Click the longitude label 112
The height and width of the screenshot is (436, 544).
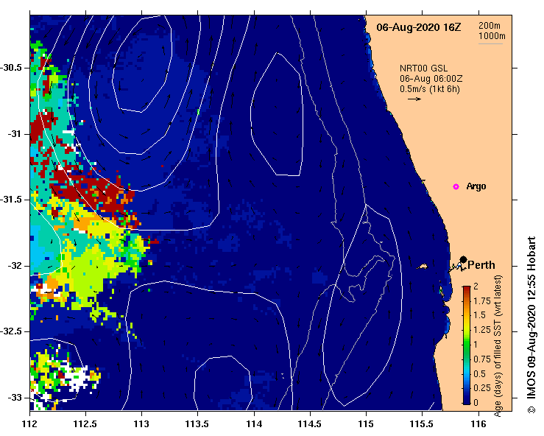tap(30, 423)
